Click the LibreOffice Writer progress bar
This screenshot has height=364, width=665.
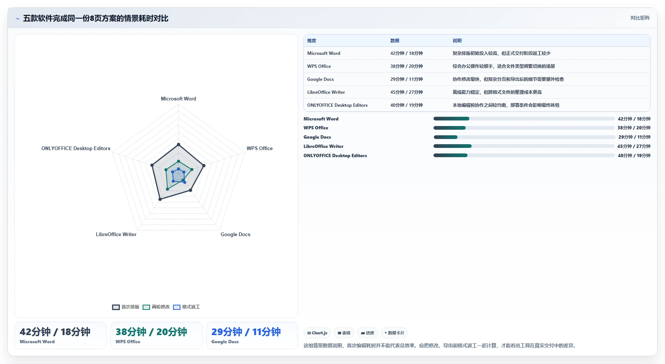click(524, 146)
